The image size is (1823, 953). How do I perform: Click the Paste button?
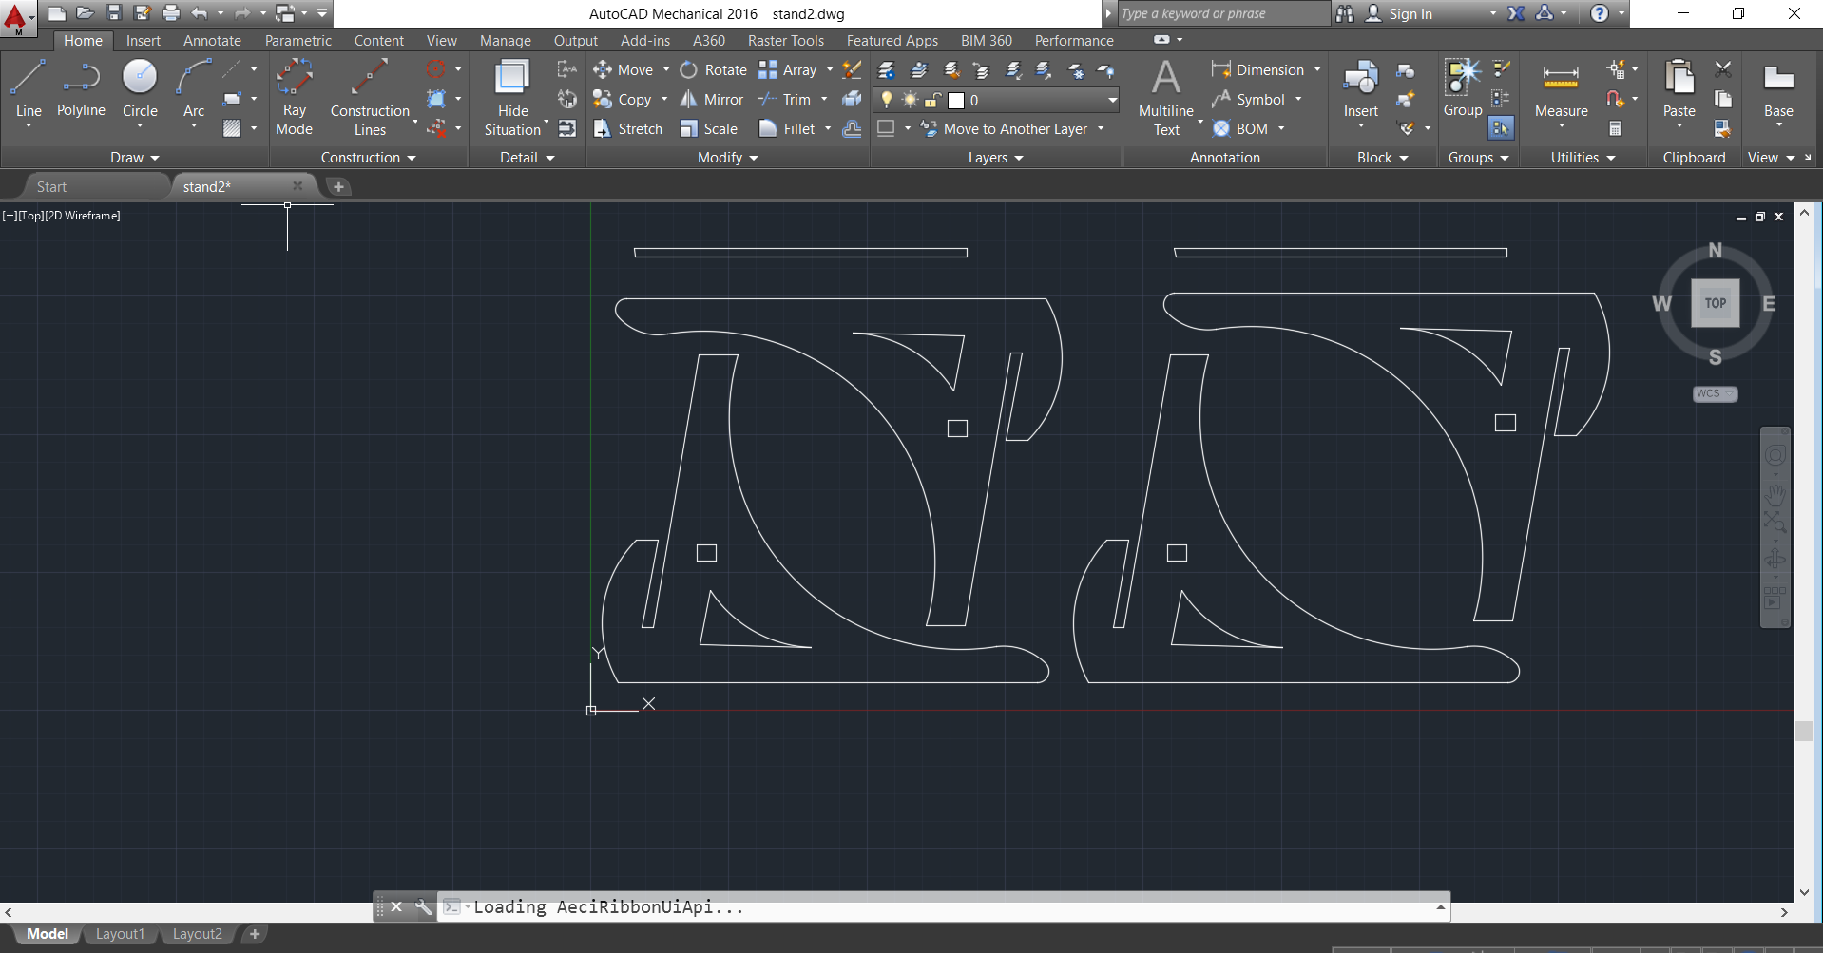1679,89
